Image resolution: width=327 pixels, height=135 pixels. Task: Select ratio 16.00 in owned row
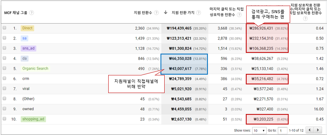(319, 109)
